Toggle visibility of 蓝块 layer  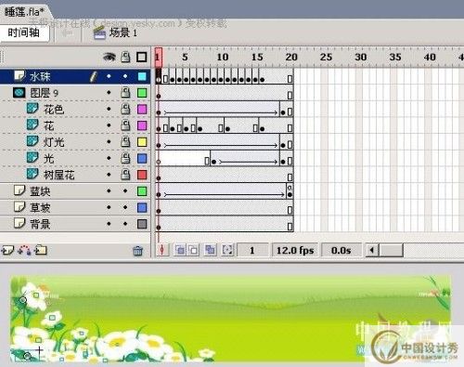click(x=109, y=190)
